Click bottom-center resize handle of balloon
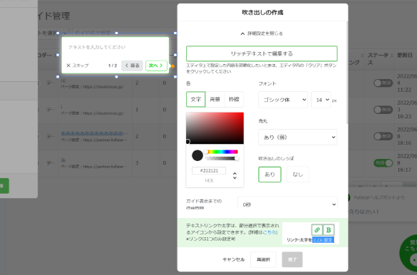417x275 pixels. point(116,77)
